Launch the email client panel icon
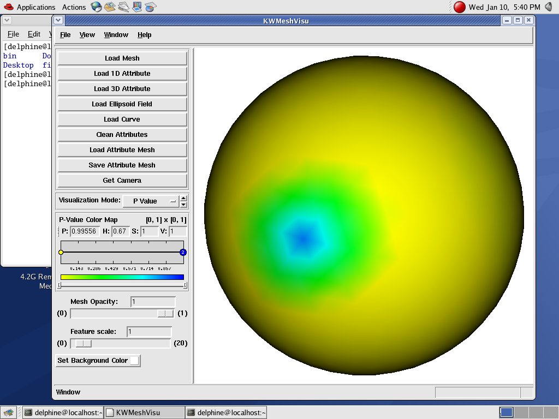Screen dimensions: 559x419 (x=110, y=7)
